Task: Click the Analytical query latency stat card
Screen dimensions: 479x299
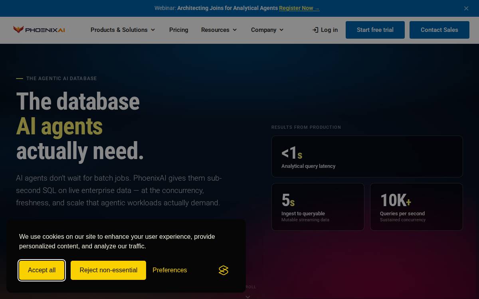Action: tap(367, 156)
